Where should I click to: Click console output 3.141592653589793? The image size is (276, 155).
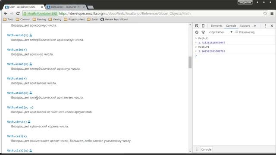[212, 51]
